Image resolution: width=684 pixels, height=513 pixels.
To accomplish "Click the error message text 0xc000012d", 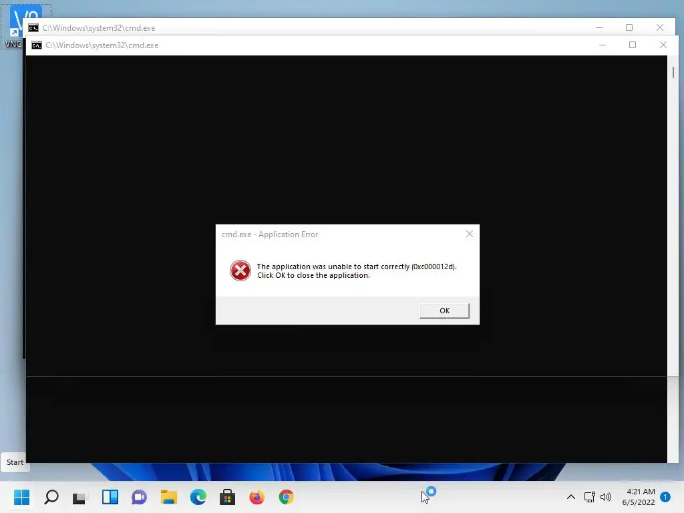I will pyautogui.click(x=433, y=267).
